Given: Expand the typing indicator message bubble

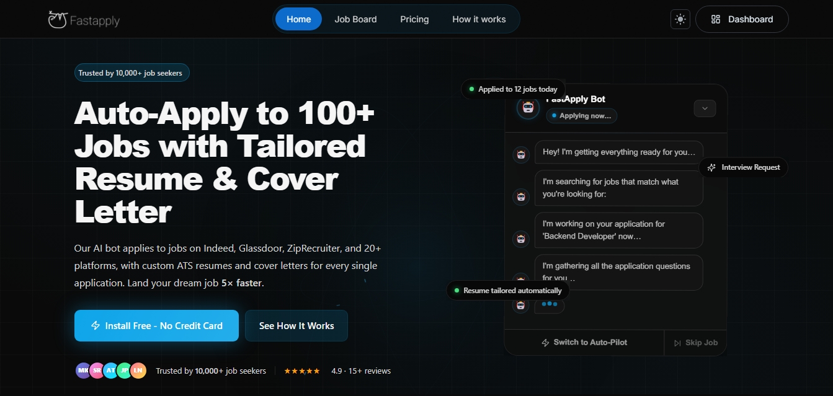Looking at the screenshot, I should point(548,304).
